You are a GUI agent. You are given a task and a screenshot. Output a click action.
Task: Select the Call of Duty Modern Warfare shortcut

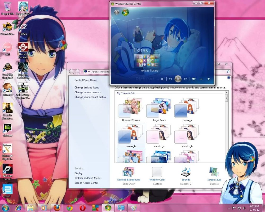click(x=23, y=91)
